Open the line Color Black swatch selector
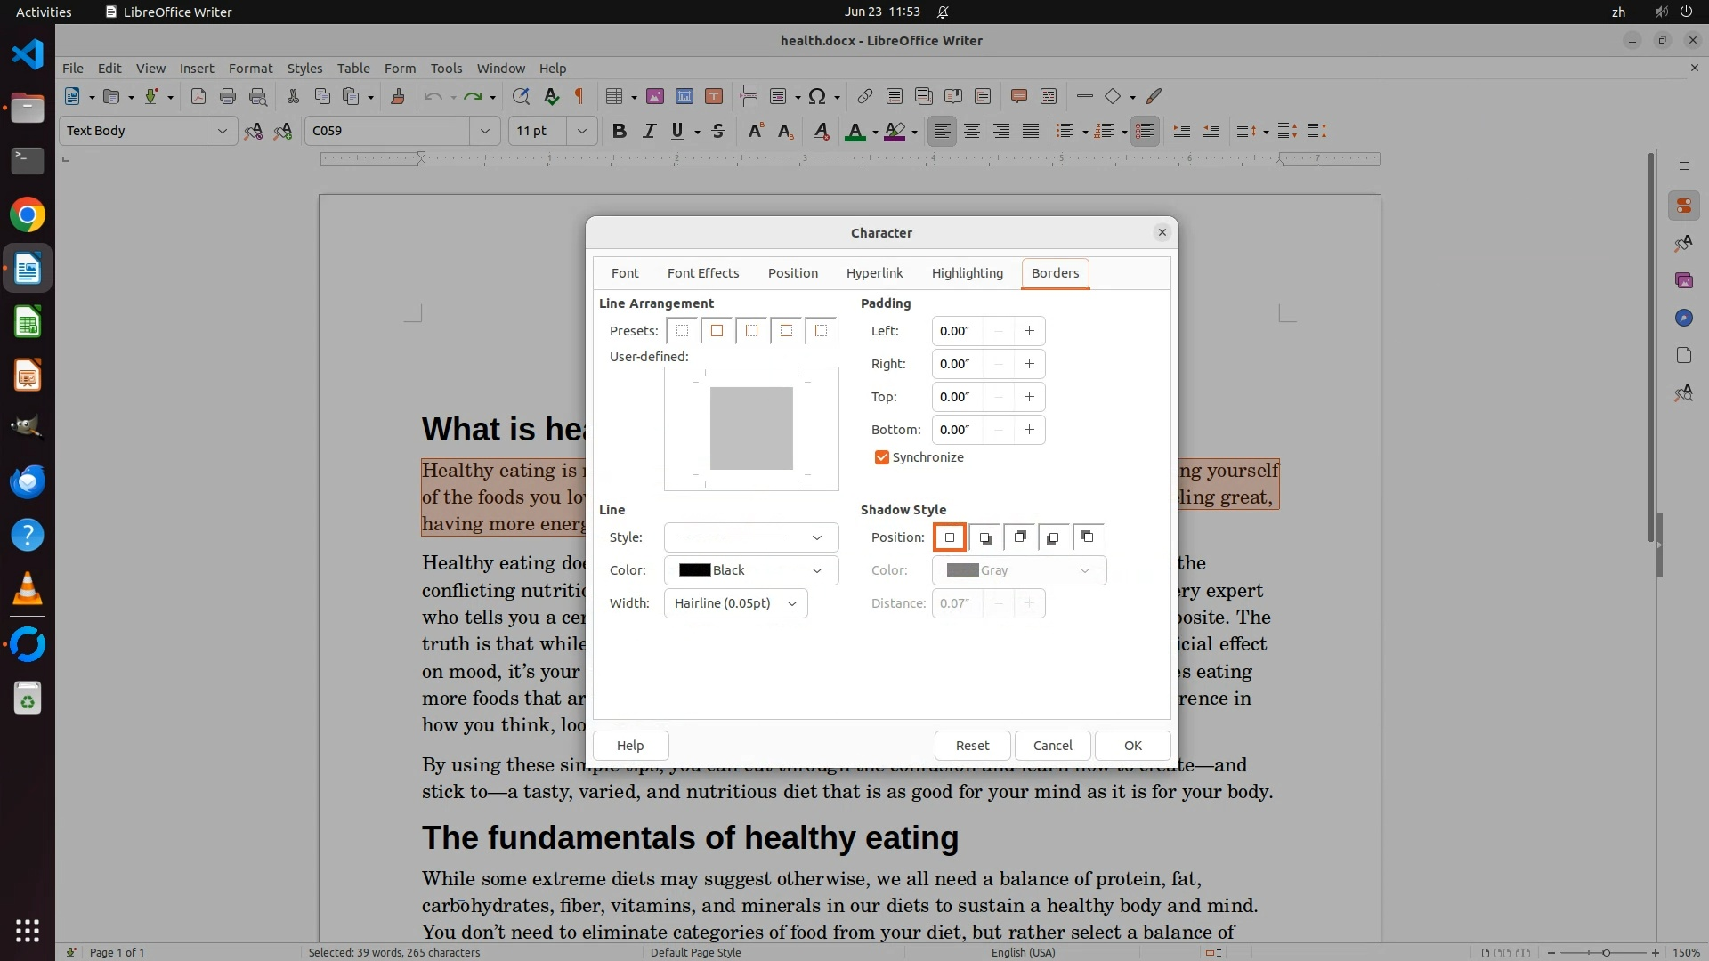Viewport: 1709px width, 961px height. point(750,570)
